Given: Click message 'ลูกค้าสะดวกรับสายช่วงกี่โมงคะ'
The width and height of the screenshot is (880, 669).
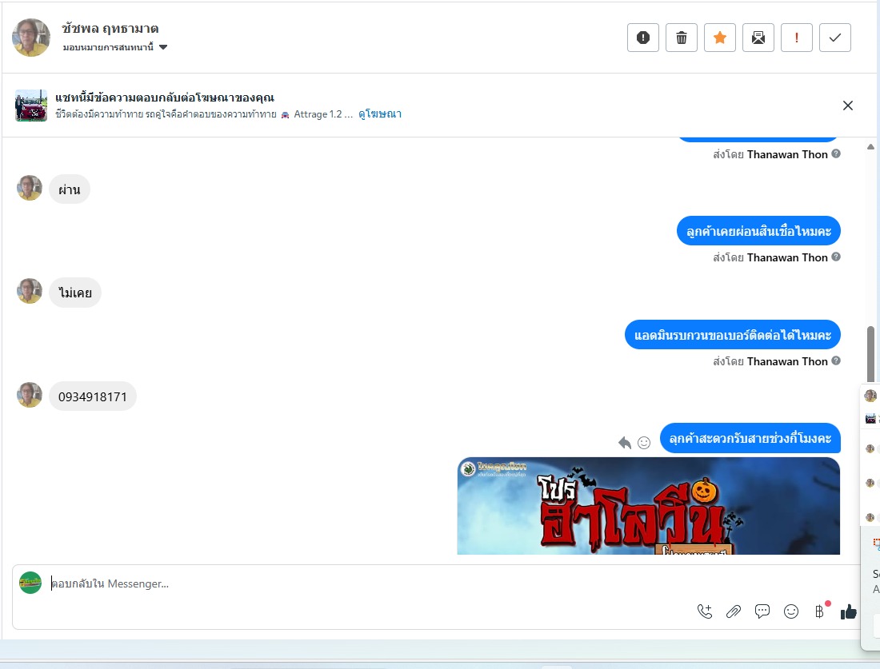Looking at the screenshot, I should point(750,438).
